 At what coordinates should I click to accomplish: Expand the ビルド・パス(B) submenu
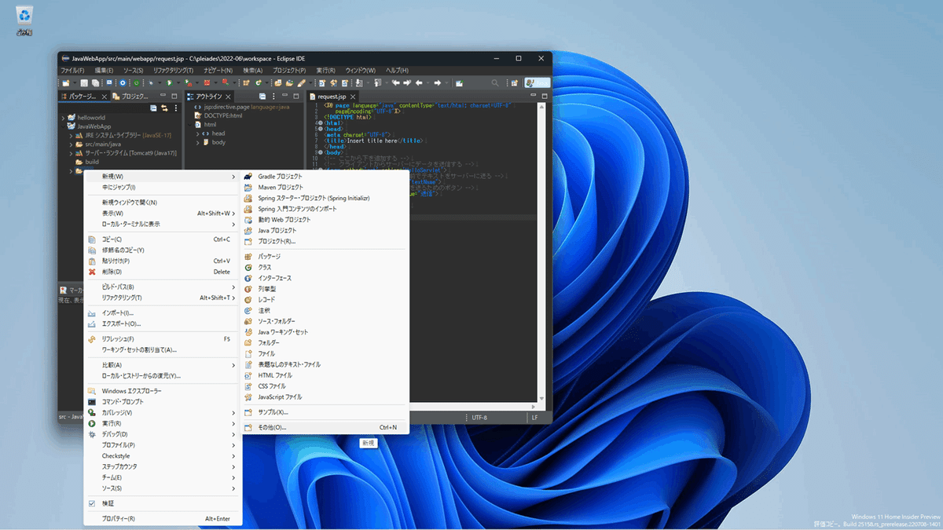(x=163, y=287)
